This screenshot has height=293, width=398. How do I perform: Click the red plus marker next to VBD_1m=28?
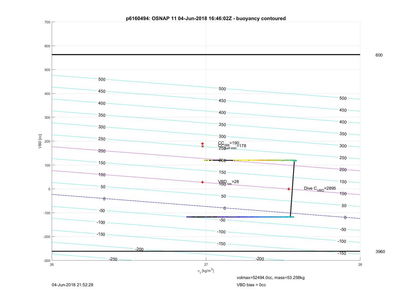click(202, 182)
